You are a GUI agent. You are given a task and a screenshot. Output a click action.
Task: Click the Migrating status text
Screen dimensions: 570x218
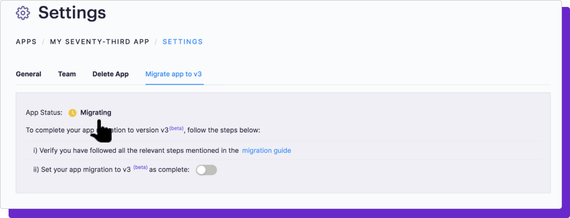pos(95,113)
